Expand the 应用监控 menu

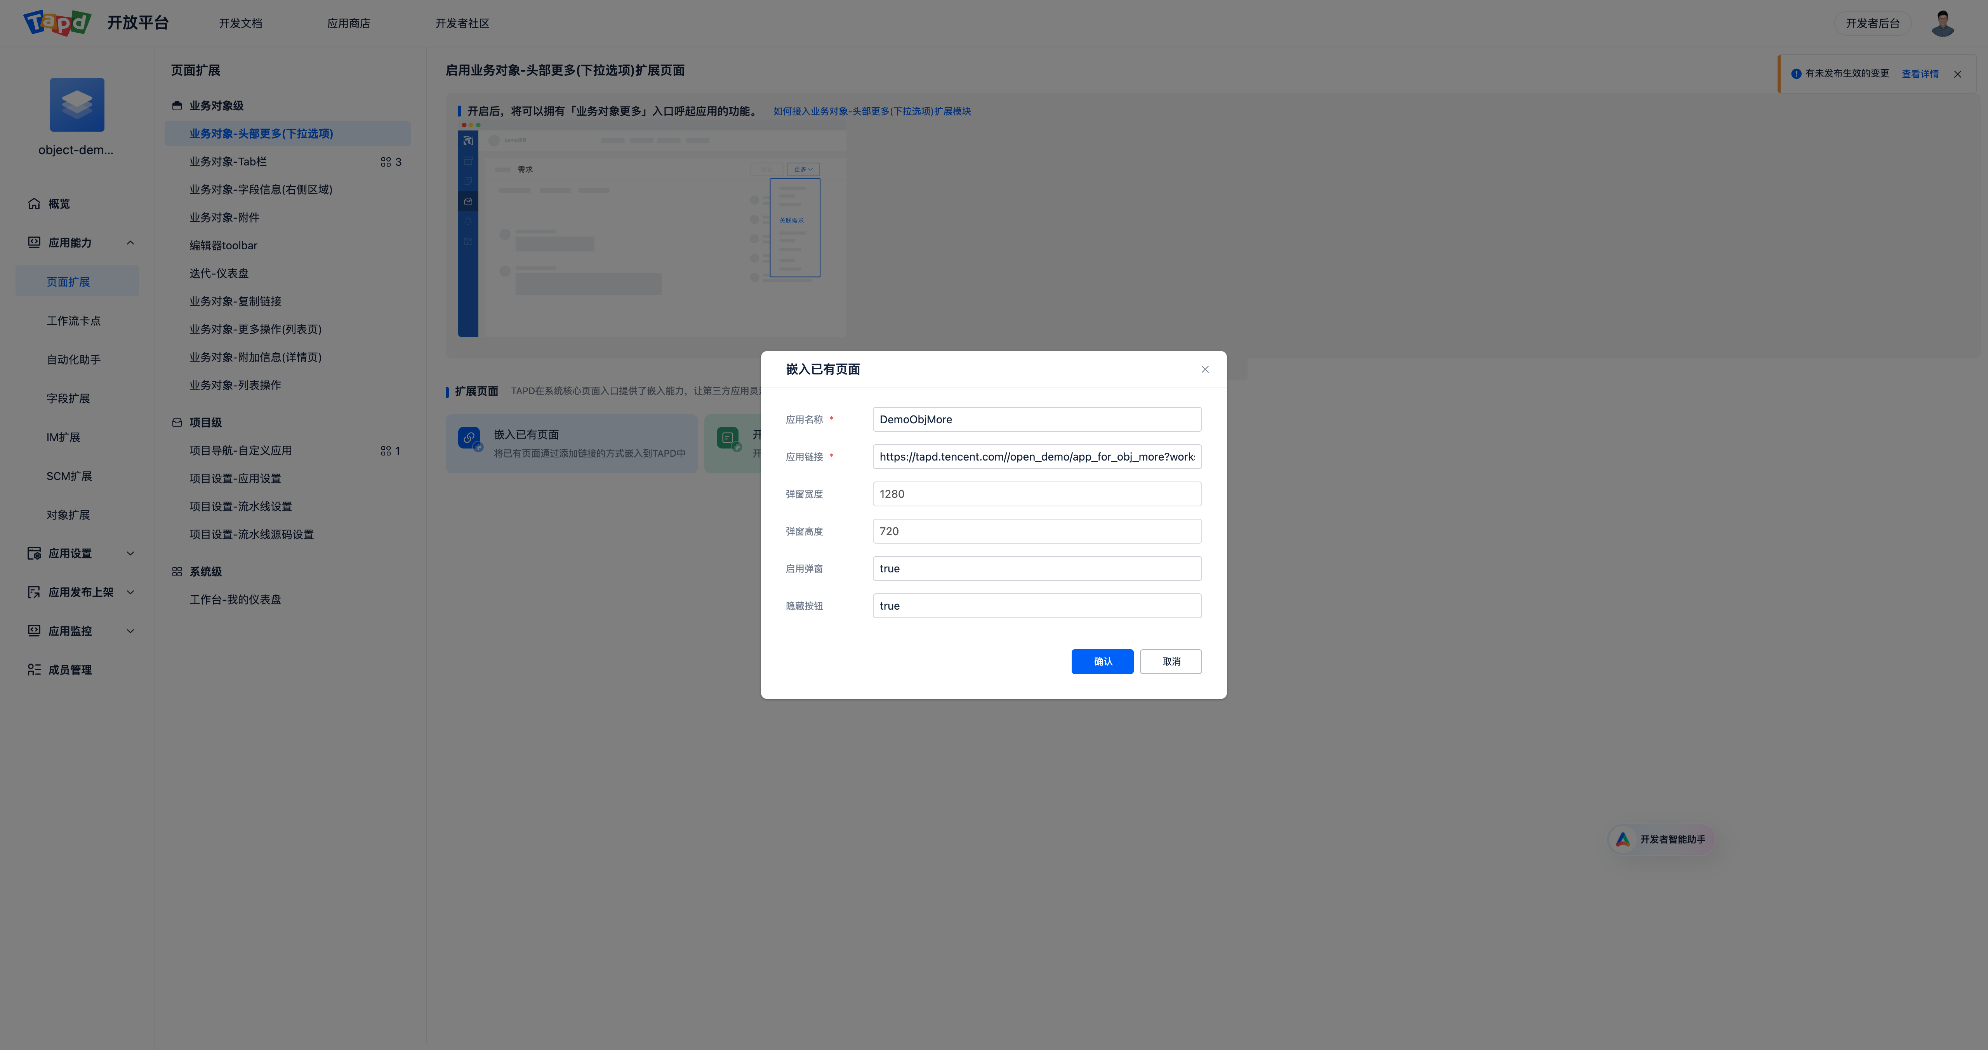pos(130,631)
